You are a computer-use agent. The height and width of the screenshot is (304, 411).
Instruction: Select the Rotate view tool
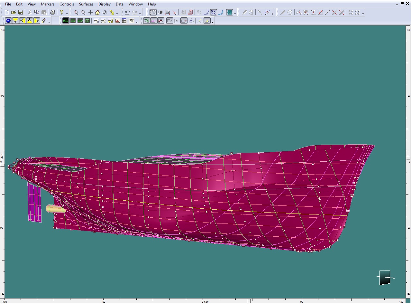point(105,13)
